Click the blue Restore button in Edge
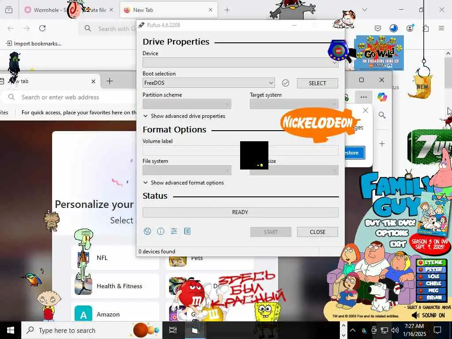Screen dimensions: 452x339 point(355,153)
